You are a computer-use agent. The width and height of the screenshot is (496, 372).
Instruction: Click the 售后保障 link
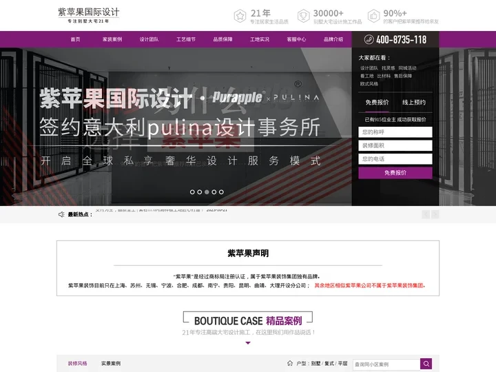403,76
